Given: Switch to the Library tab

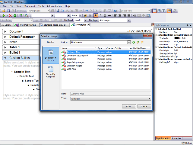Looking at the screenshot, I should [7, 25].
